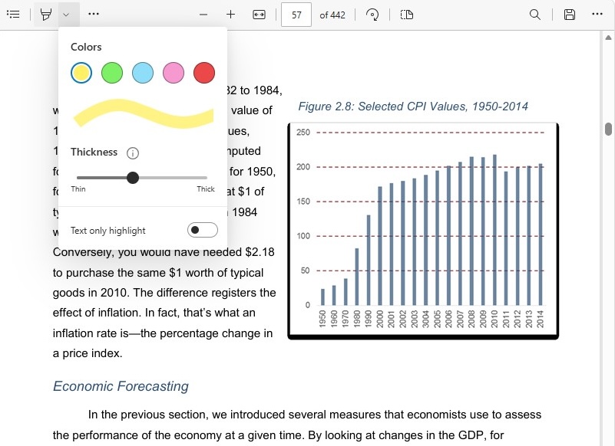Screen dimensions: 615x446
Task: Select the light blue highlight color
Action: pos(143,73)
